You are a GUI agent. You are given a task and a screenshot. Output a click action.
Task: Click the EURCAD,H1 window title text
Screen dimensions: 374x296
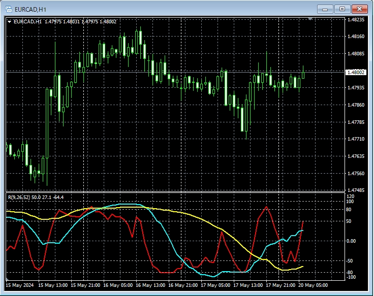click(x=31, y=9)
